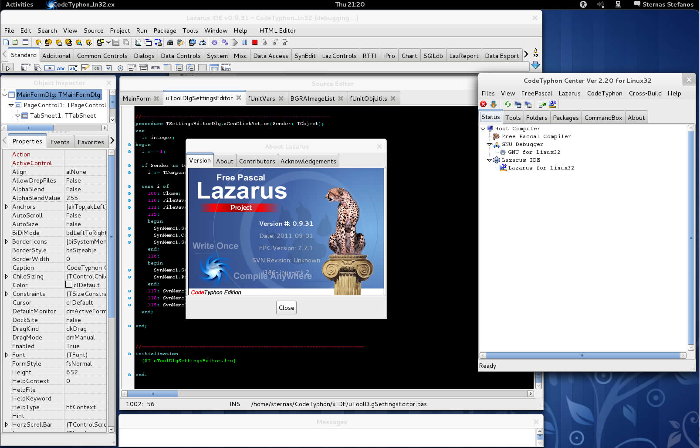Expand the BorderIcons property

point(7,241)
